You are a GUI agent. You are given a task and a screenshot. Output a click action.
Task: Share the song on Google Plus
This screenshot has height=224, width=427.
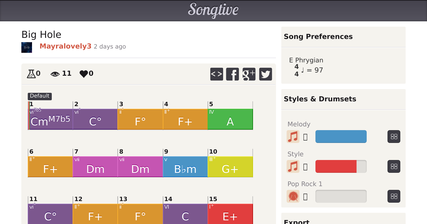249,74
